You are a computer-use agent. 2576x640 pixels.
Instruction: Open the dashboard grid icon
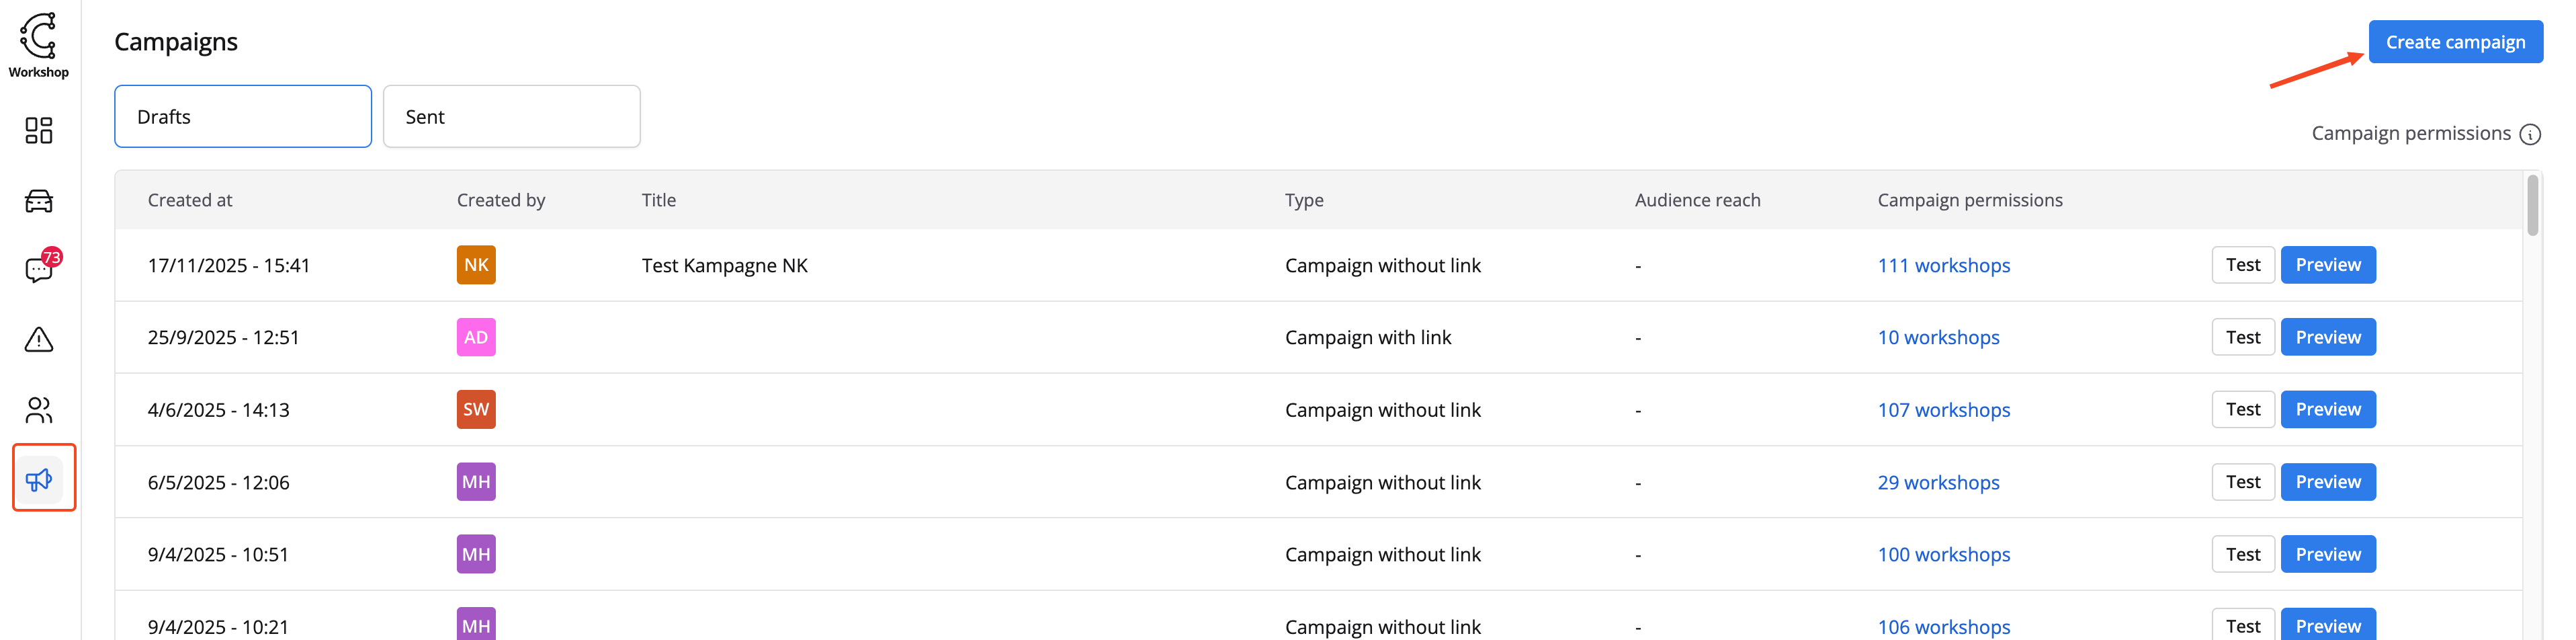[x=39, y=131]
